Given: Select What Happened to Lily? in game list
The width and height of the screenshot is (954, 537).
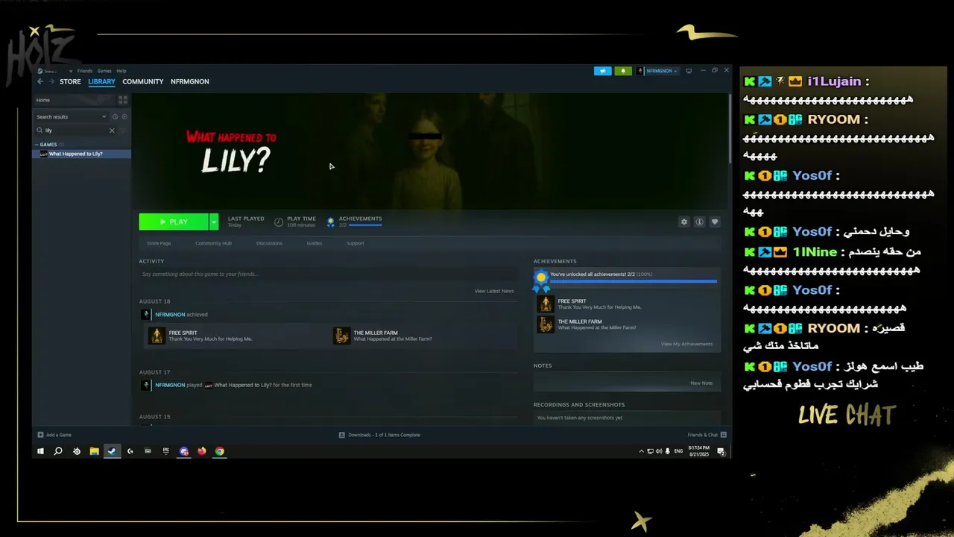Looking at the screenshot, I should coord(81,154).
